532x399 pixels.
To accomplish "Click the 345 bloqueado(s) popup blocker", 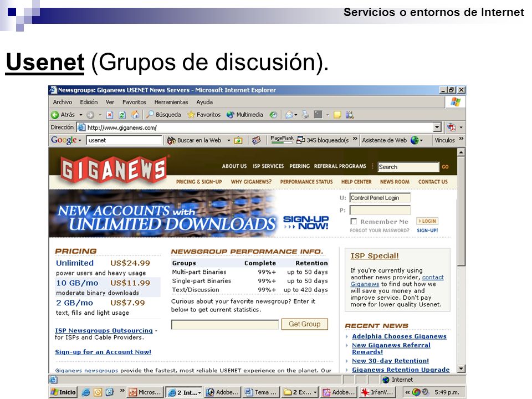I will coord(323,140).
